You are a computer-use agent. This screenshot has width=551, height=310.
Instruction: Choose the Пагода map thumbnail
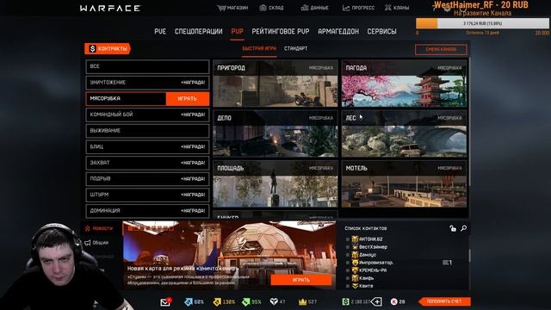click(x=404, y=84)
